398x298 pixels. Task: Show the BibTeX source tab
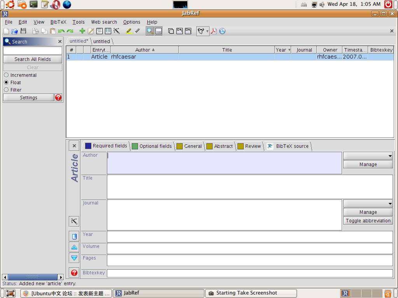[288, 146]
